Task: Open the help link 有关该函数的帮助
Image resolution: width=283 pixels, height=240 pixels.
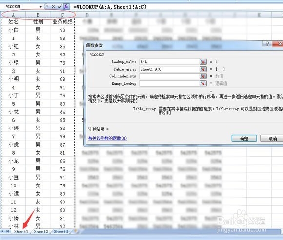Action: tap(107, 138)
